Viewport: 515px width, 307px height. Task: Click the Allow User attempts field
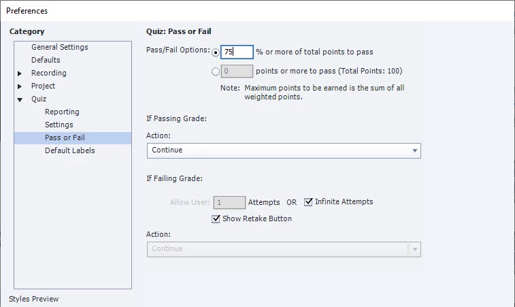(229, 202)
